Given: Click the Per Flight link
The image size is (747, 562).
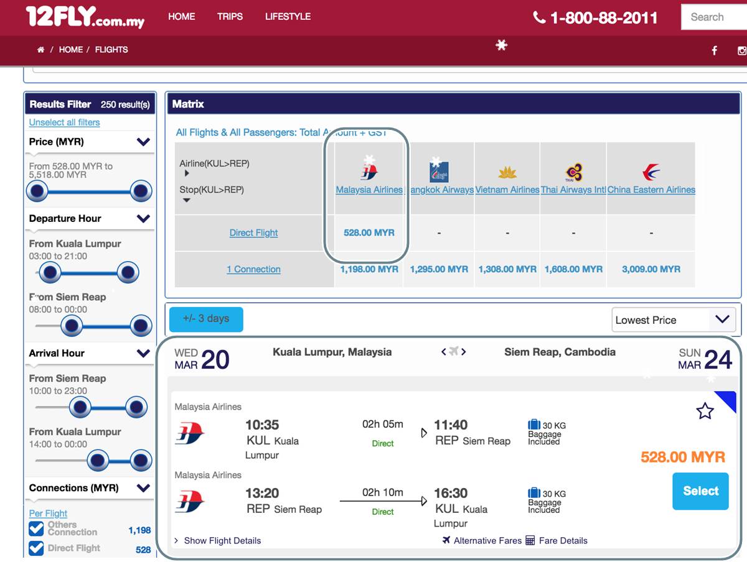Looking at the screenshot, I should coord(48,514).
